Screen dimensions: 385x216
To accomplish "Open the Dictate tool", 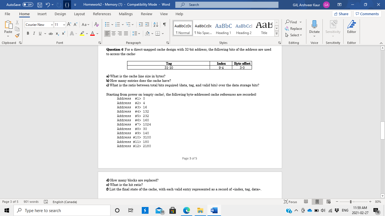I will pyautogui.click(x=314, y=27).
